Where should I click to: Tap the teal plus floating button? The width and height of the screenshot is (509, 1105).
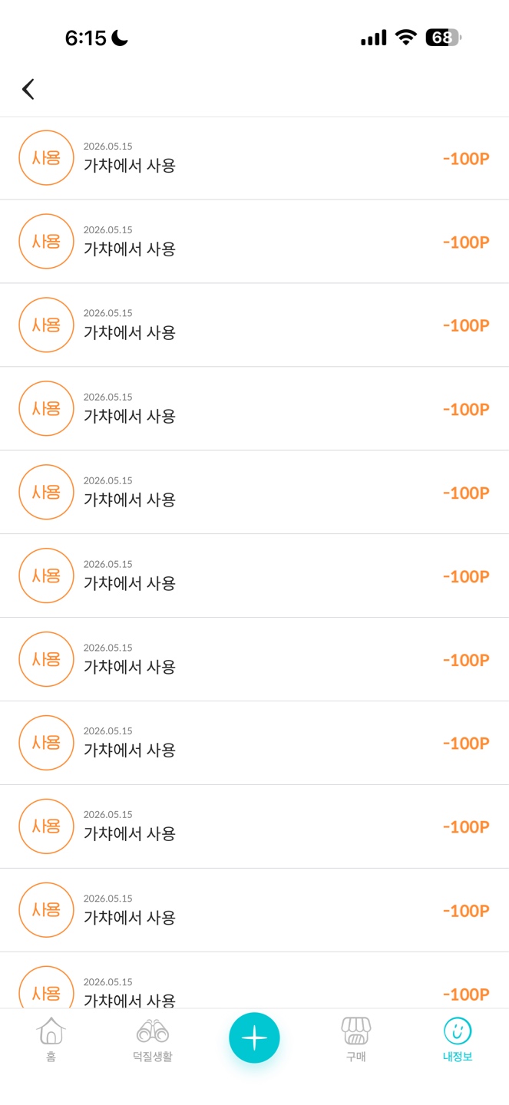[254, 1037]
